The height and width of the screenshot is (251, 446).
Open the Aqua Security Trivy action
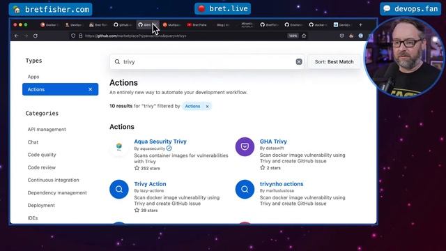click(x=160, y=142)
